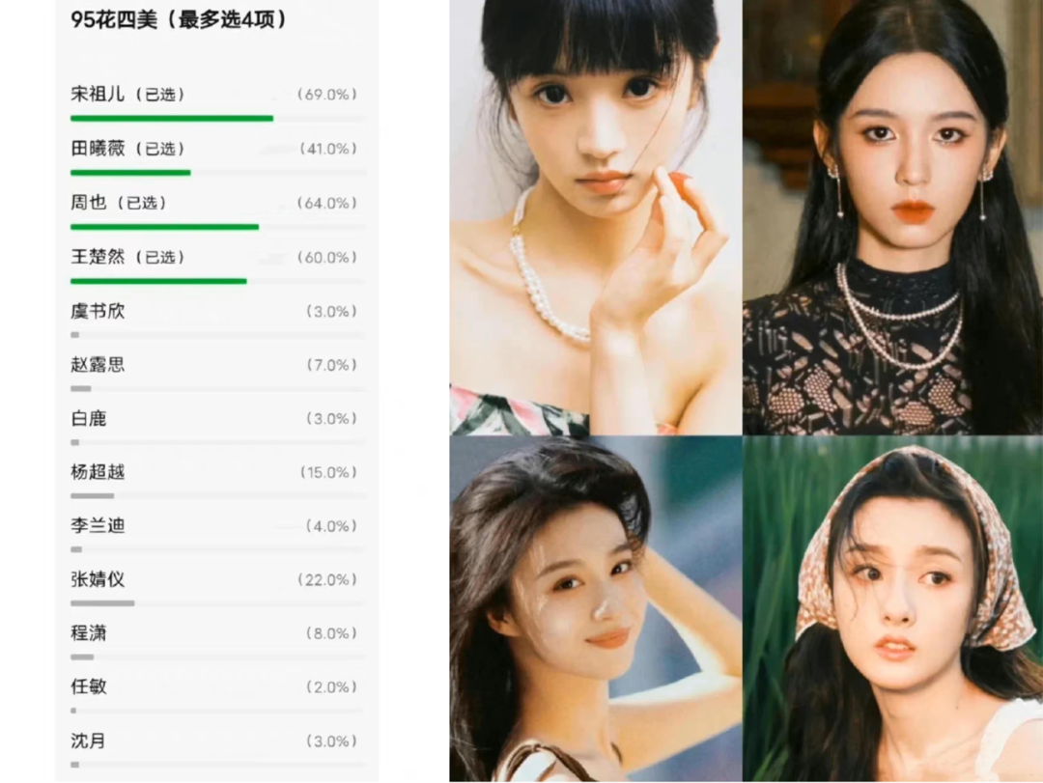
Task: Pick the 白鹿 poll option
Action: 217,427
